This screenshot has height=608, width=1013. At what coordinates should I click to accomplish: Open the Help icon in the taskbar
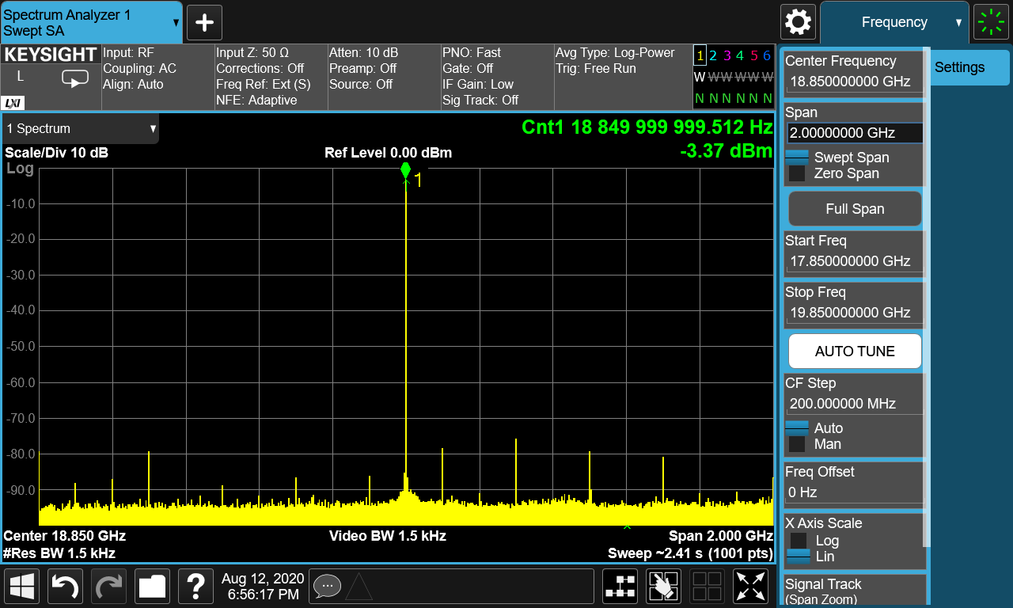click(195, 586)
